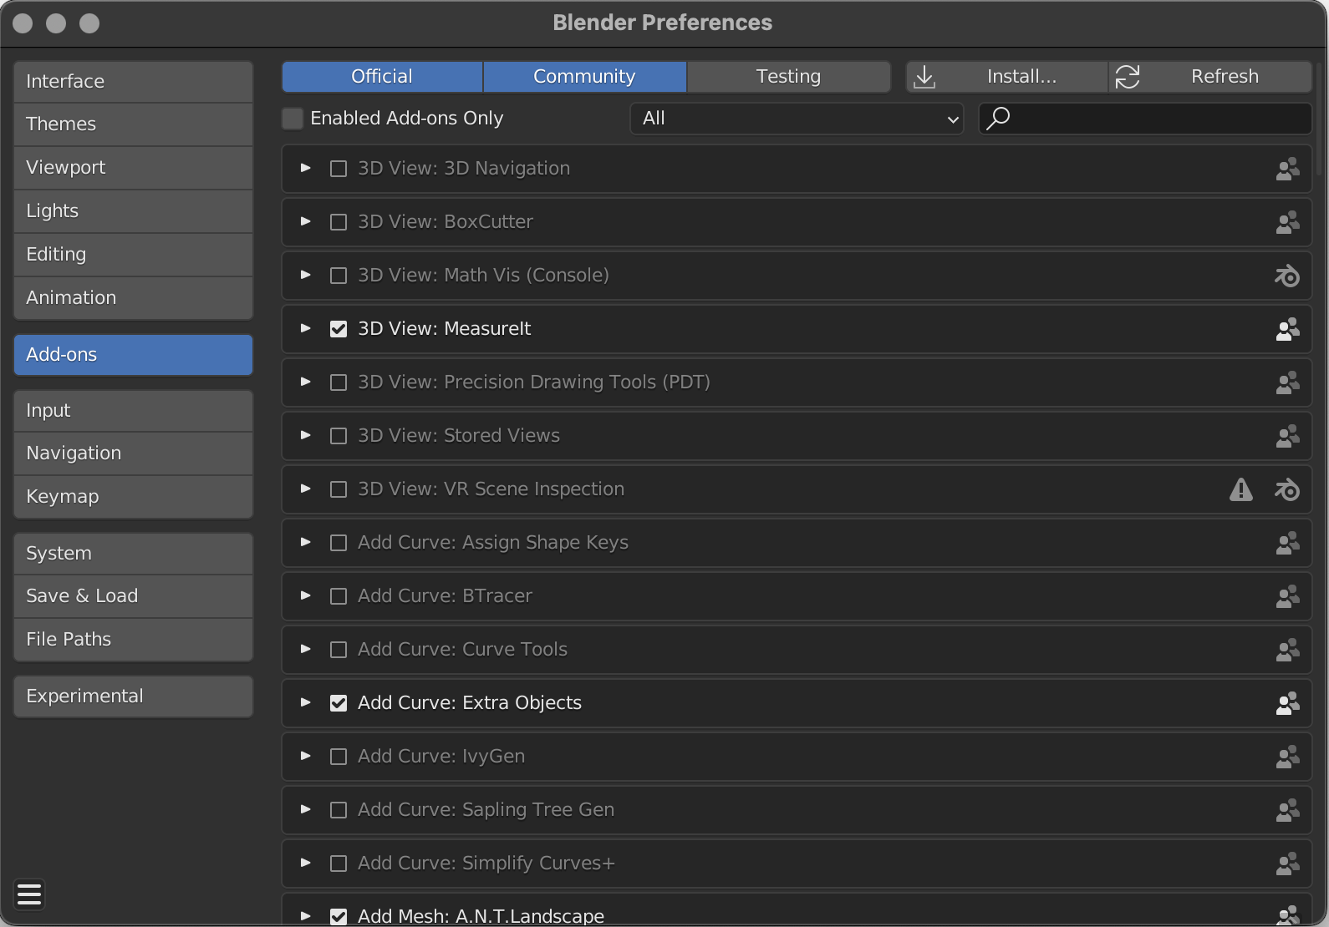Select the Lights section
1329x927 pixels.
click(x=134, y=211)
